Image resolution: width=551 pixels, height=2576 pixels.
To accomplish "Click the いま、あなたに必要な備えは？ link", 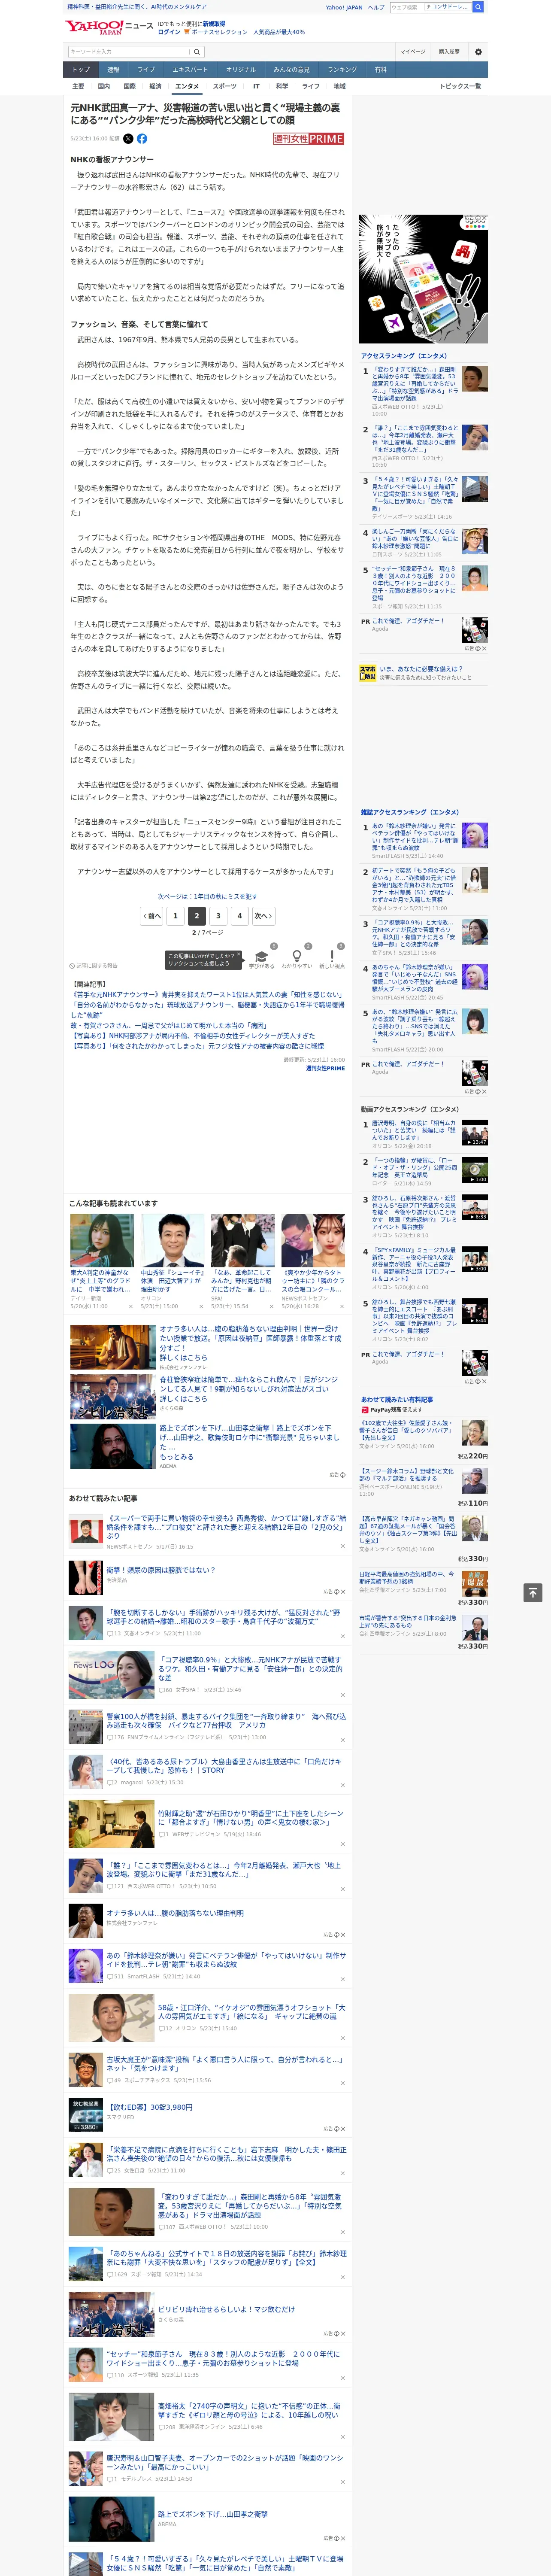I will (421, 669).
